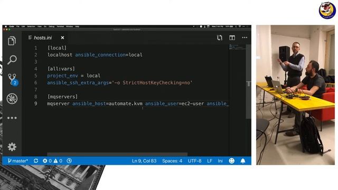Open feedback smiley in status bar
This screenshot has height=190, width=338.
pyautogui.click(x=231, y=161)
